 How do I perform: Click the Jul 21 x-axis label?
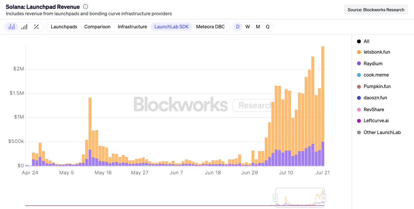(322, 172)
